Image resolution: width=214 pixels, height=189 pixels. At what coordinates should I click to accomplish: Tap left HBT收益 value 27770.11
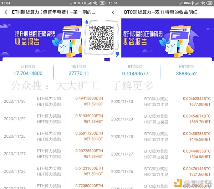(x=79, y=73)
